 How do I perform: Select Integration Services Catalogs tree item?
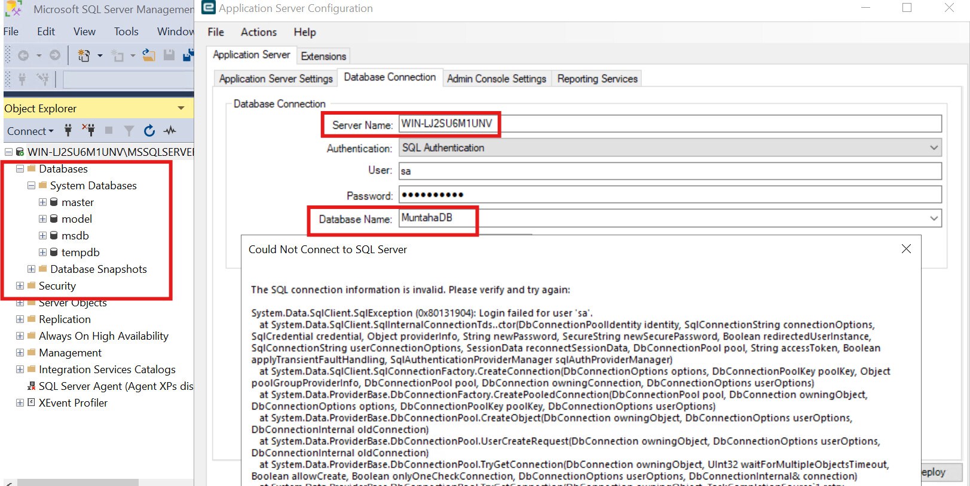tap(107, 370)
